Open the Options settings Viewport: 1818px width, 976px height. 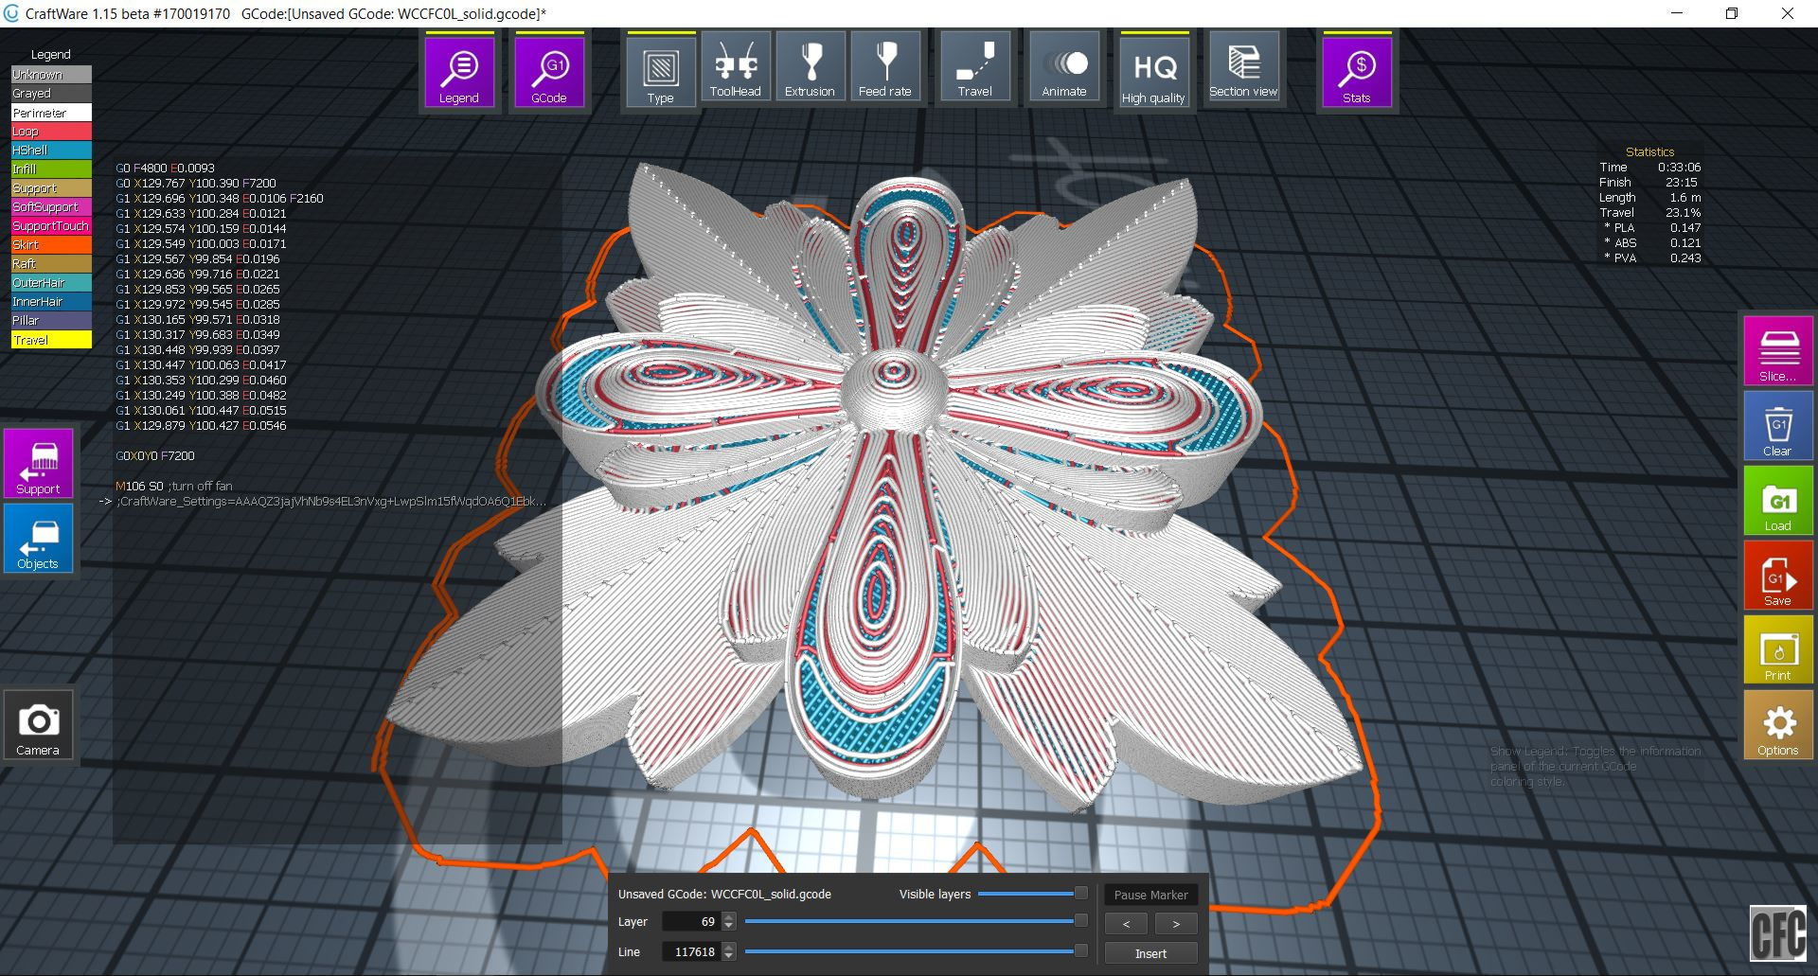[1778, 725]
